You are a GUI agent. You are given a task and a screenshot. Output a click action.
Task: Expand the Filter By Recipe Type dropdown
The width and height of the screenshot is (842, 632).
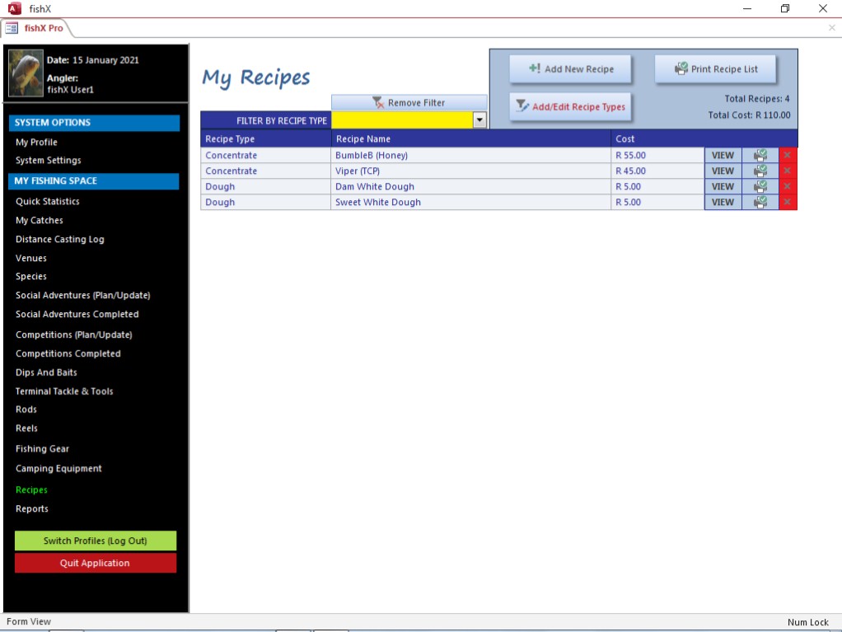coord(479,120)
